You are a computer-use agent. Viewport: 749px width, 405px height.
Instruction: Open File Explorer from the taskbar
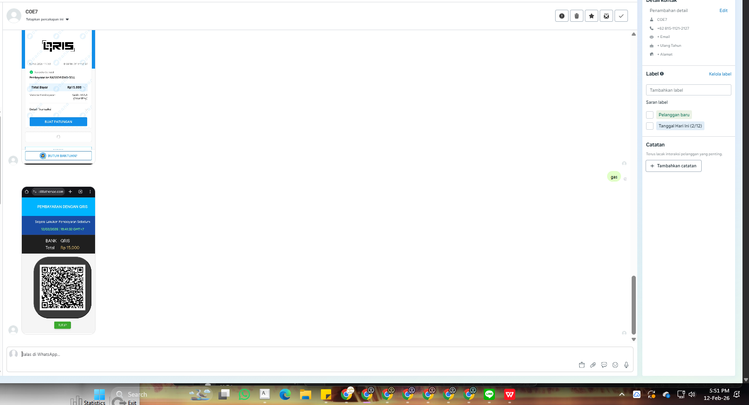click(x=305, y=394)
